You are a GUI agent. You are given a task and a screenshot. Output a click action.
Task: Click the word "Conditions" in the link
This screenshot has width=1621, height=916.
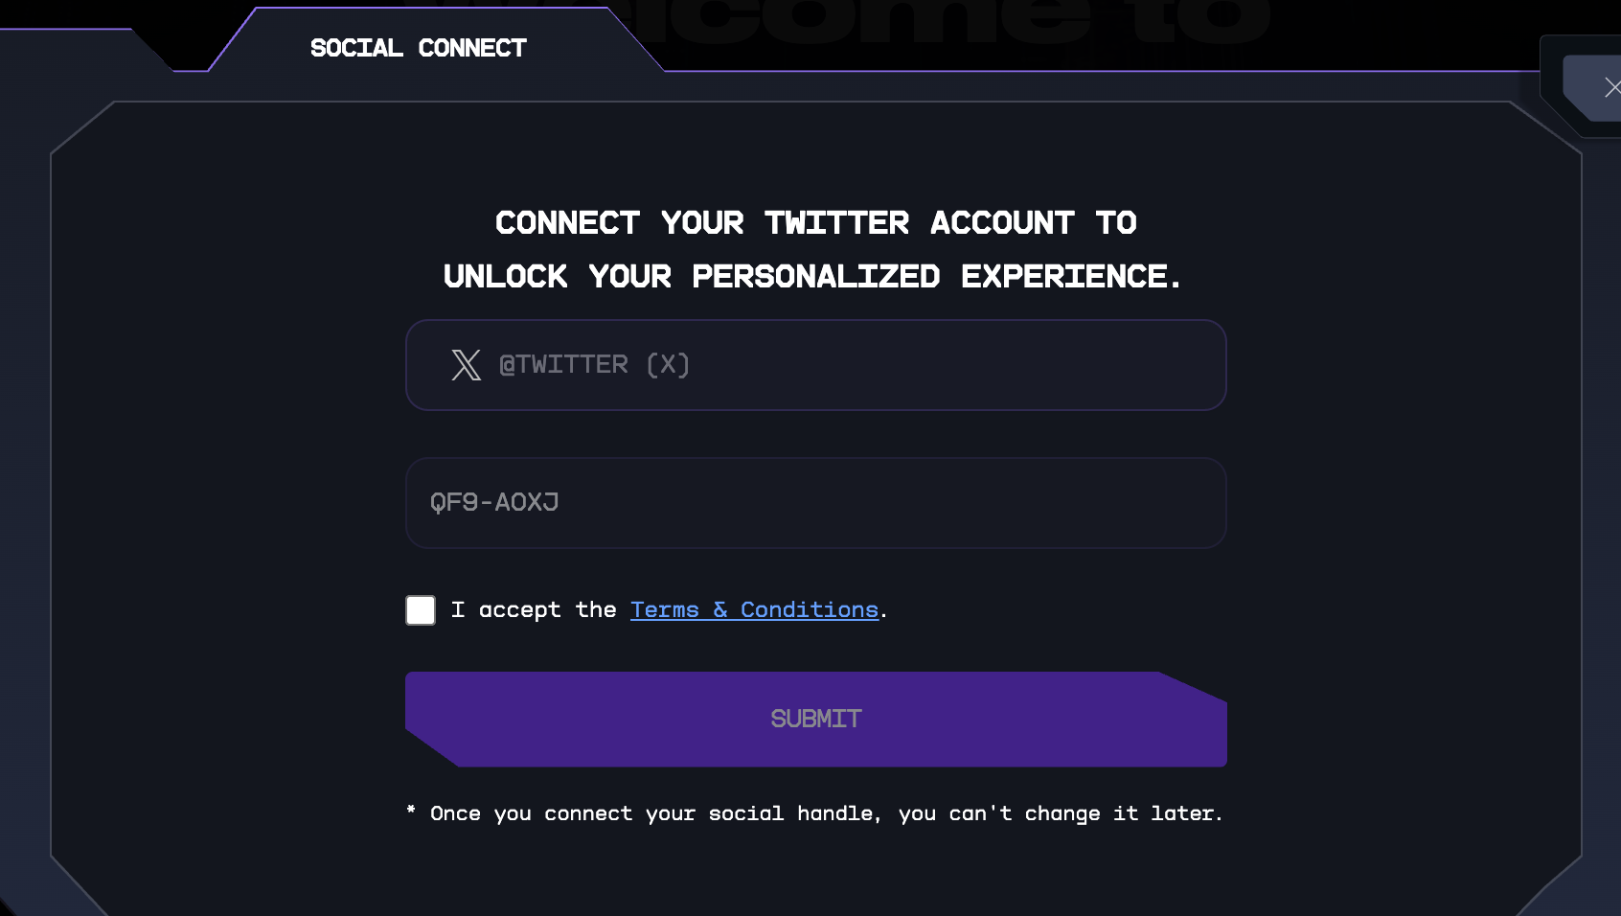click(x=810, y=610)
